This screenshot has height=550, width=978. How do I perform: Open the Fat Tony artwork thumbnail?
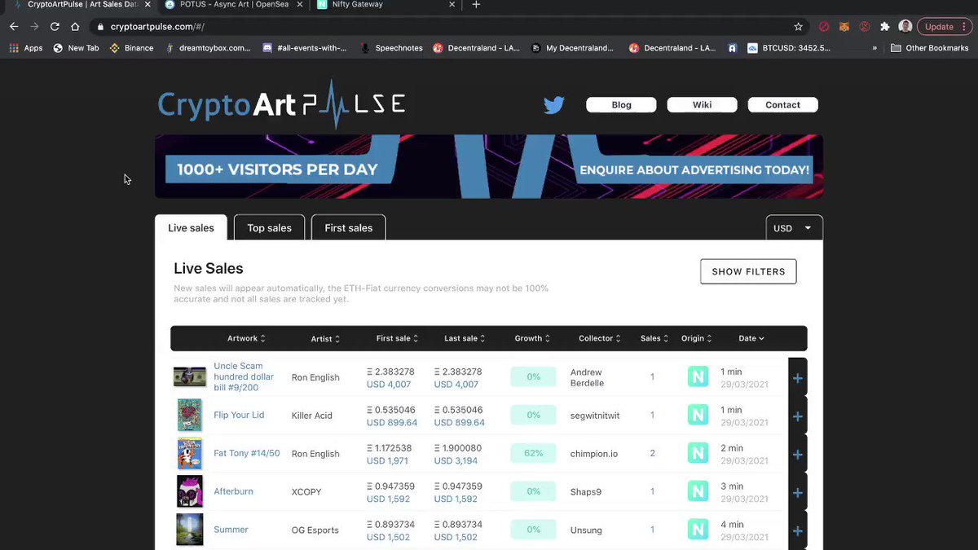[x=190, y=454]
